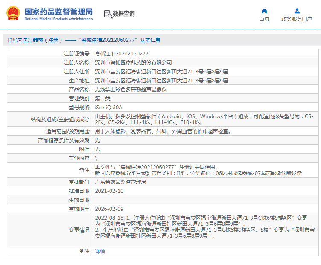The image size is (321, 265).
Task: Open the 首页 home menu item
Action: tap(264, 19)
